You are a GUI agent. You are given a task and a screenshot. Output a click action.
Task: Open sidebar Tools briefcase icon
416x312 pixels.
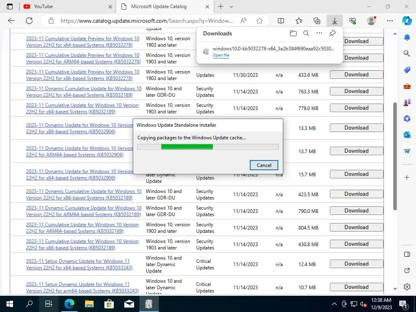click(x=407, y=86)
